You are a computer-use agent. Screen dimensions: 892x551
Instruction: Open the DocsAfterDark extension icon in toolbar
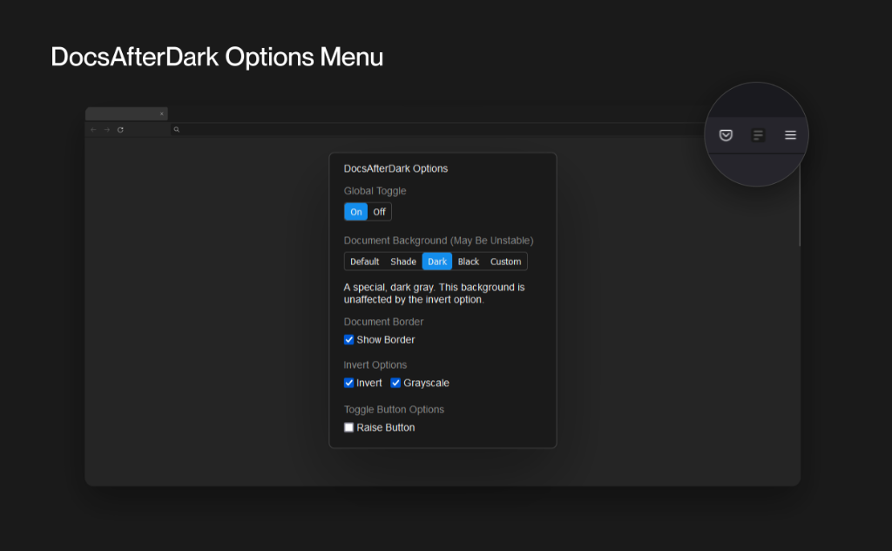pyautogui.click(x=758, y=135)
